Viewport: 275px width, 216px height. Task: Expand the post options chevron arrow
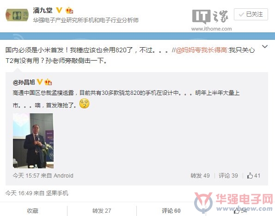[x=265, y=47]
